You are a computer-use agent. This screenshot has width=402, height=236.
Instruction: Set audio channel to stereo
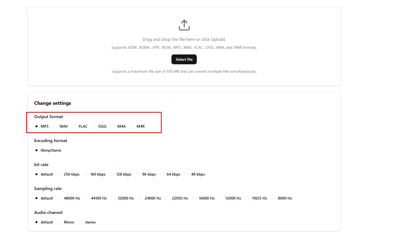(x=80, y=222)
